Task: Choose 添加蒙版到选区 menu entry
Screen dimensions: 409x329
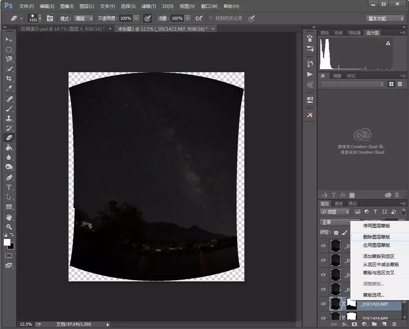Action: pyautogui.click(x=378, y=256)
